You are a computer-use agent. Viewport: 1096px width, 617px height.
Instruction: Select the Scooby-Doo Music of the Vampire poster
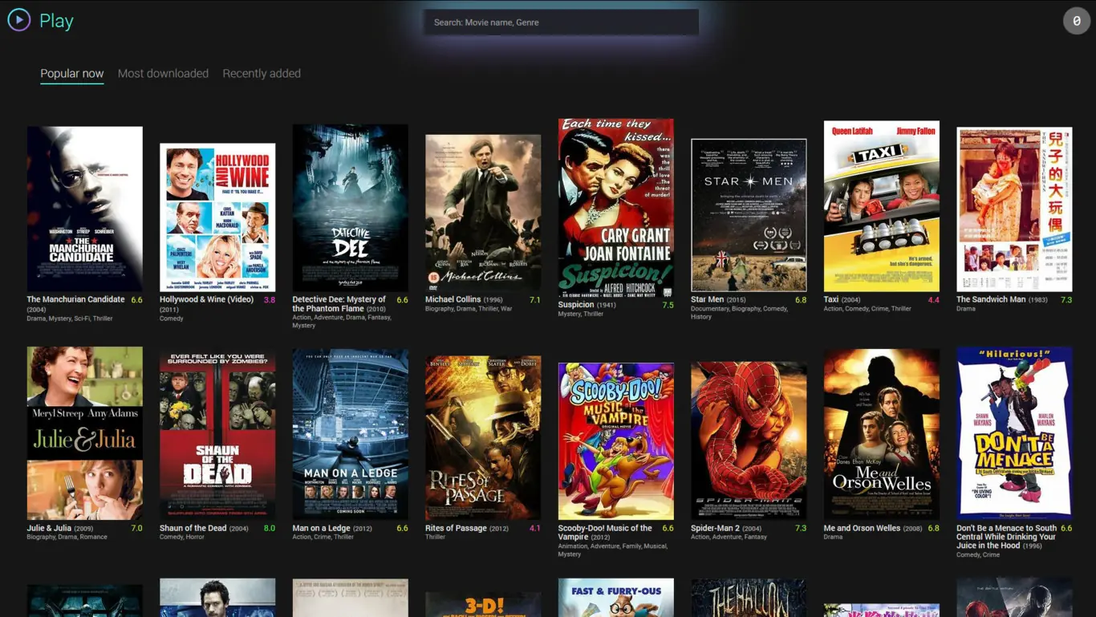616,441
